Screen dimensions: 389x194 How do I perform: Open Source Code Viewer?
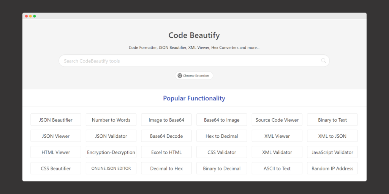pos(277,120)
